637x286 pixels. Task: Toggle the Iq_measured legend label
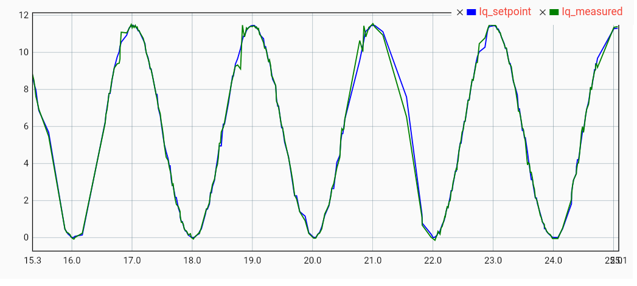592,12
